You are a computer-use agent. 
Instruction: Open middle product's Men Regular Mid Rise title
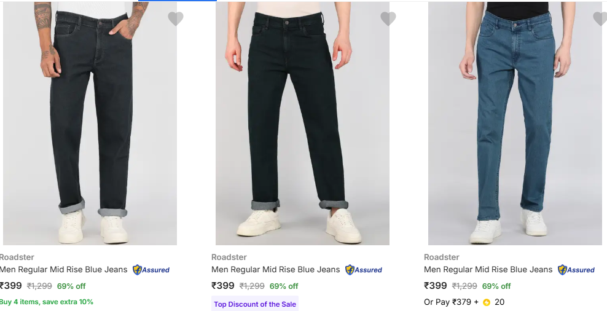pos(275,270)
